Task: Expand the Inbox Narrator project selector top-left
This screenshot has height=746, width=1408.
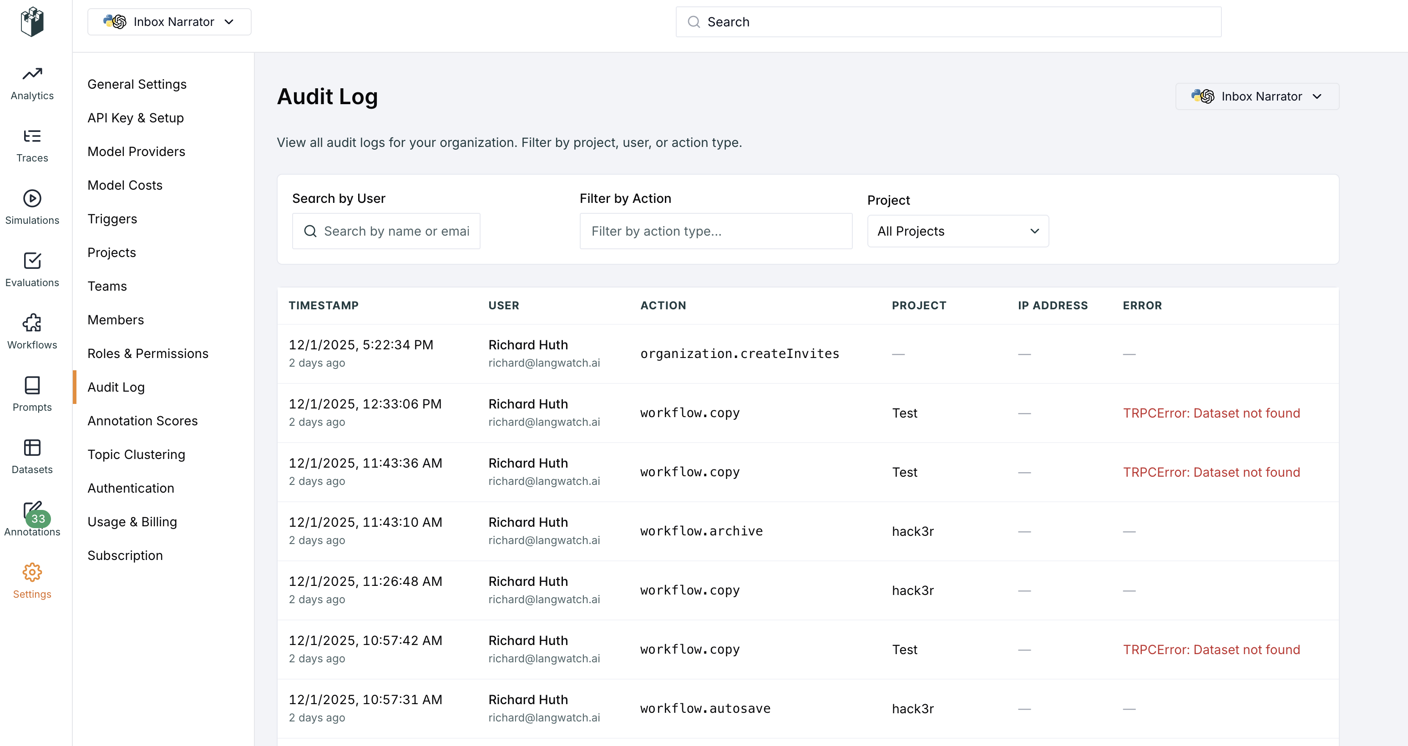Action: 169,21
